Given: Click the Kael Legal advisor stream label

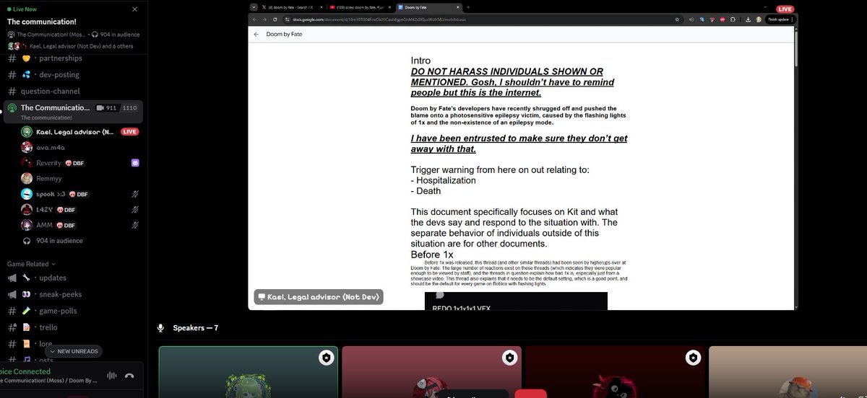Looking at the screenshot, I should pyautogui.click(x=318, y=297).
